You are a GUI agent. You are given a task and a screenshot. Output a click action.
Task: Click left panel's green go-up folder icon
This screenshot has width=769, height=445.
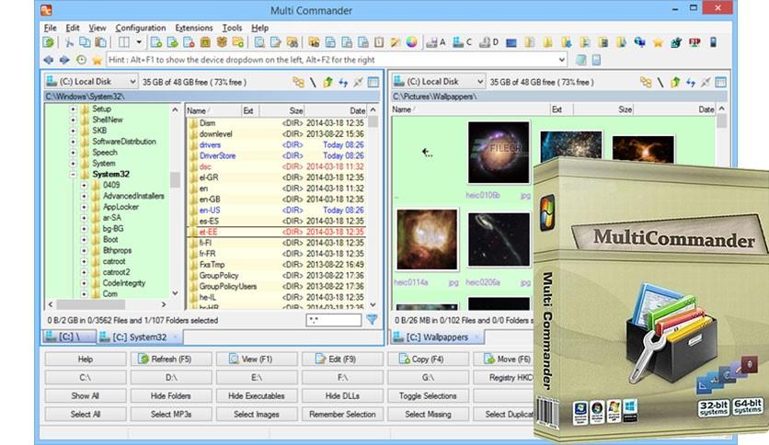point(327,82)
